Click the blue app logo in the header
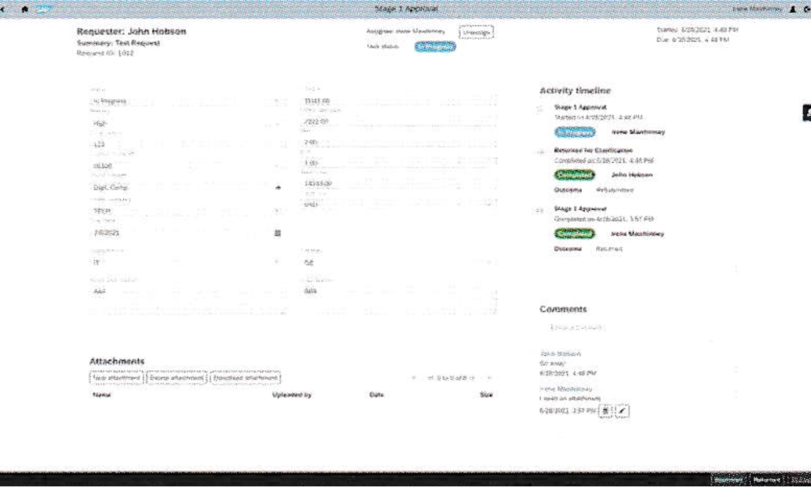The image size is (811, 487). coord(41,8)
